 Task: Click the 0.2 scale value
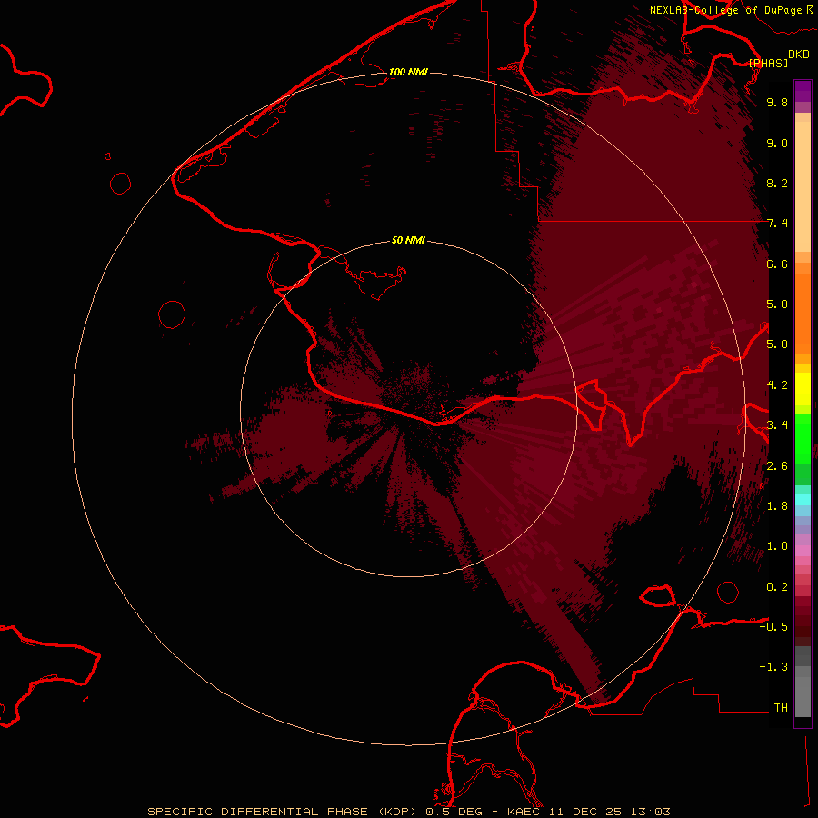[x=777, y=587]
